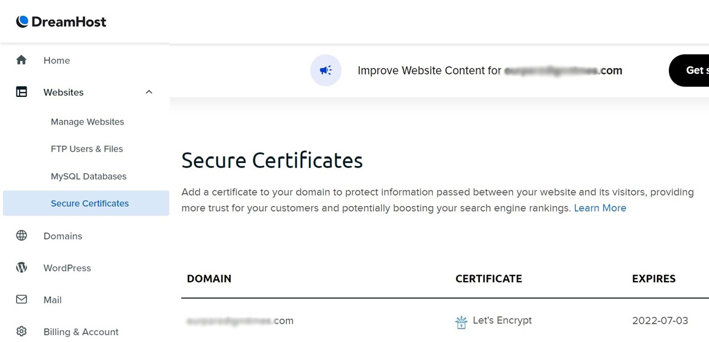The image size is (709, 342).
Task: Click the Let's Encrypt certificate icon
Action: [x=461, y=321]
